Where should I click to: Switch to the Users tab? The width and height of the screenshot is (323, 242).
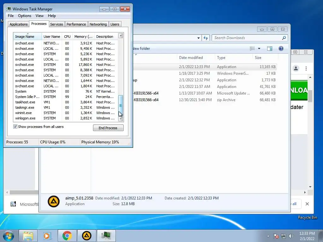pos(115,24)
